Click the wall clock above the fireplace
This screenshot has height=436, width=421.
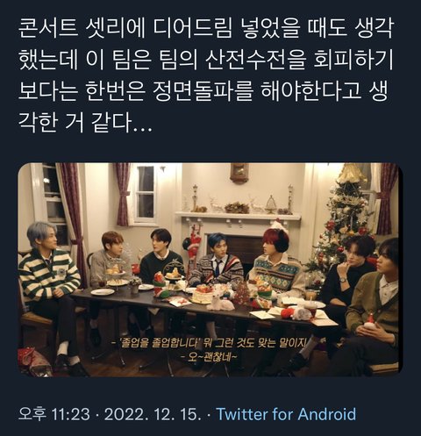tap(239, 173)
